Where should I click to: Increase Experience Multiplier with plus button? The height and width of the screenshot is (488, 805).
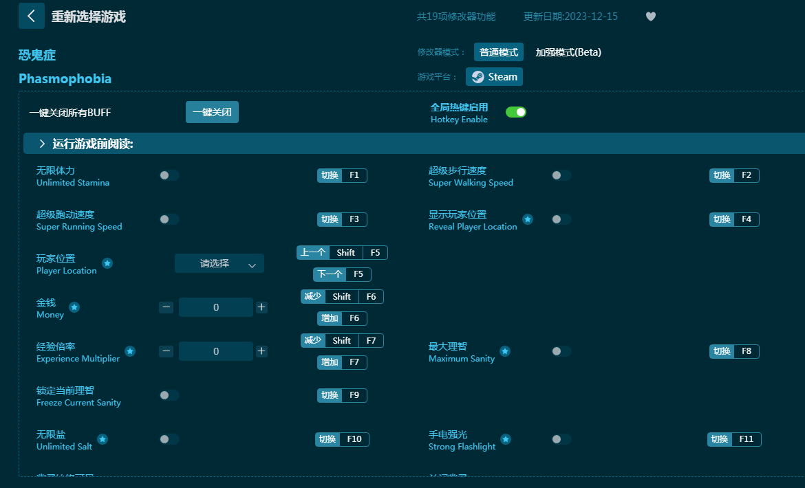click(261, 351)
